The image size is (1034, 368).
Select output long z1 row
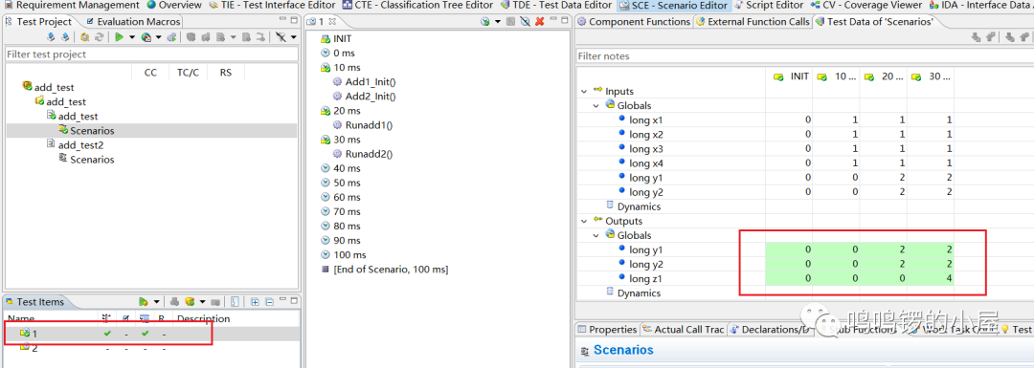(x=765, y=279)
